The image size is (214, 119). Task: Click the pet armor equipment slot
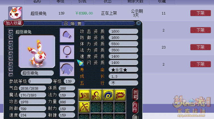pos(67,69)
